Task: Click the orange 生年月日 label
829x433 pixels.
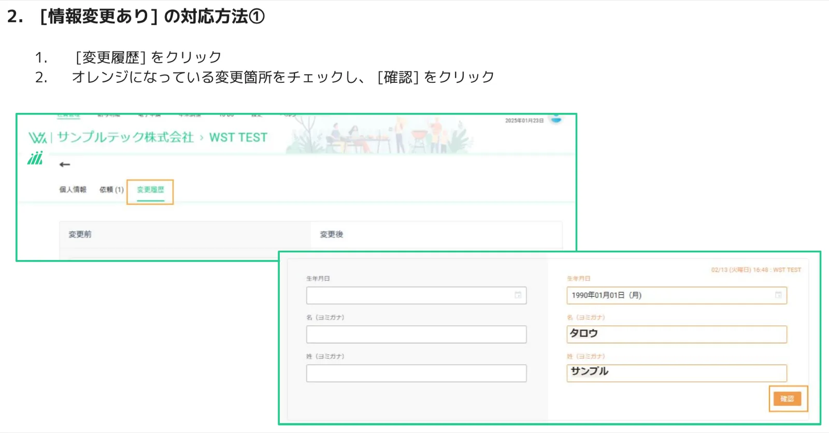Action: [x=579, y=279]
